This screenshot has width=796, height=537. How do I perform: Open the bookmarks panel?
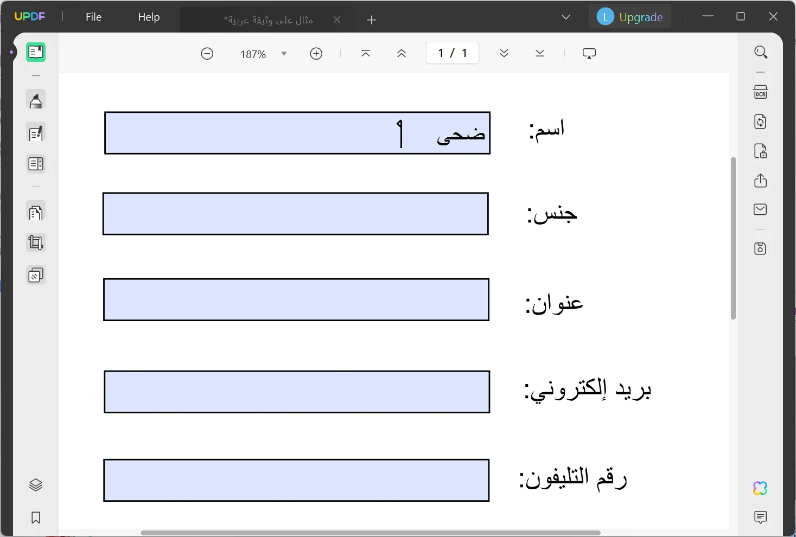tap(36, 518)
